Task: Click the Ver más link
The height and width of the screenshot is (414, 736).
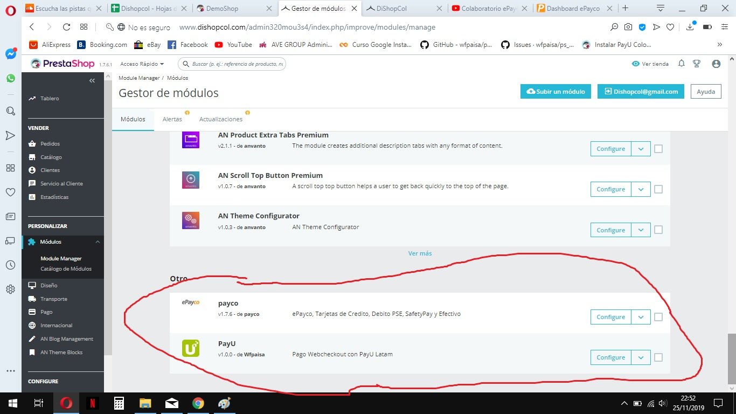Action: (420, 253)
